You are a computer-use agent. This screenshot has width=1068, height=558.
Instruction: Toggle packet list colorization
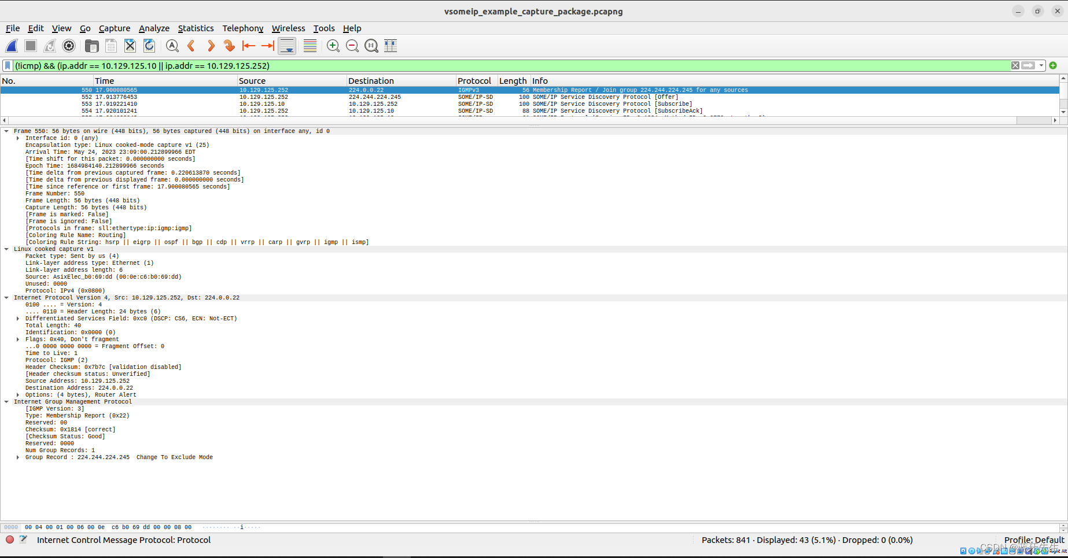(310, 46)
